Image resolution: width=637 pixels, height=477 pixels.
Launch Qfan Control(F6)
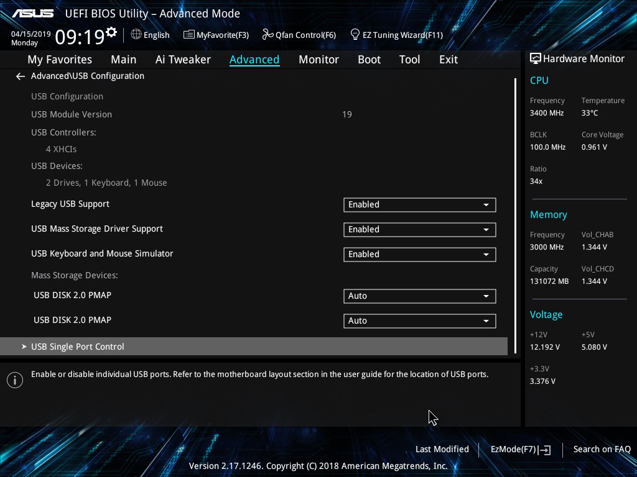pyautogui.click(x=305, y=35)
